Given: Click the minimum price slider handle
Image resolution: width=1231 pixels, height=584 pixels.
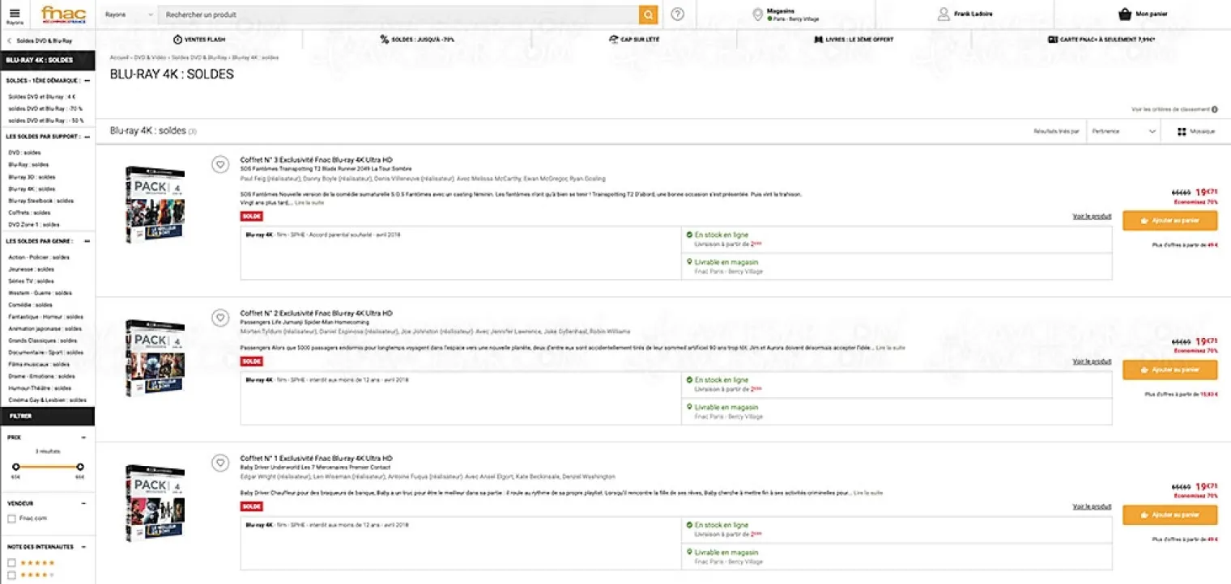Looking at the screenshot, I should pyautogui.click(x=15, y=467).
